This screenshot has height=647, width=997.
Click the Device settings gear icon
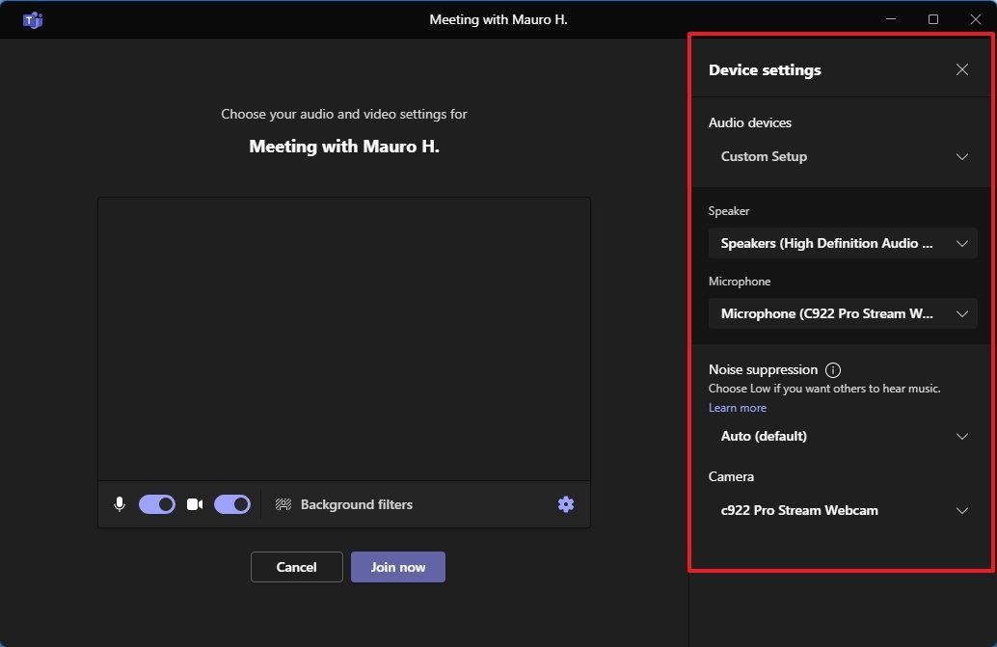pyautogui.click(x=566, y=503)
